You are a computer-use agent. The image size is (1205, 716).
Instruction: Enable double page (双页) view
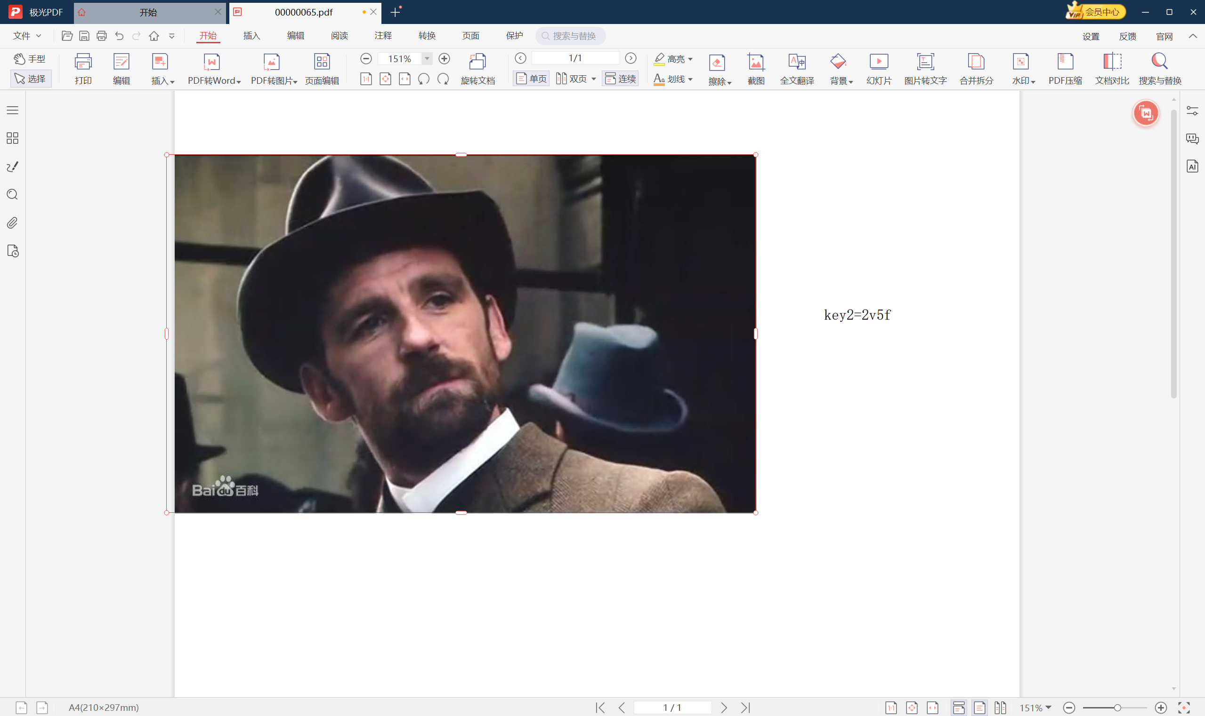pos(572,79)
